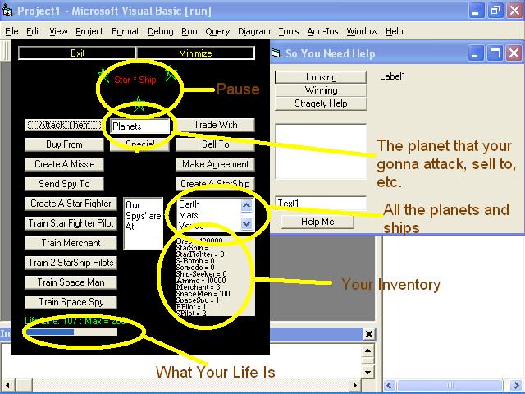Maximize the So You Need Help window
This screenshot has height=394, width=525.
(x=495, y=53)
